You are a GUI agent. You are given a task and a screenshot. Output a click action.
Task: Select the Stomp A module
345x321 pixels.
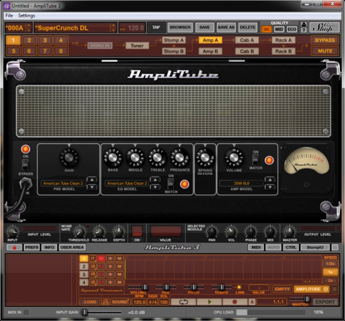pos(174,40)
